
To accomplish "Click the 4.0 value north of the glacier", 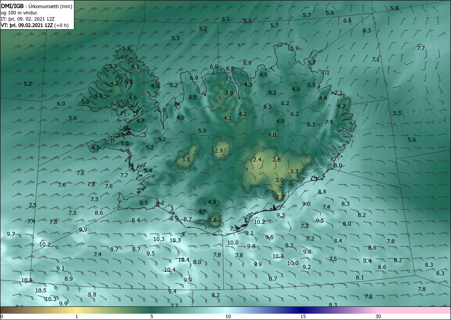I will coord(272,134).
